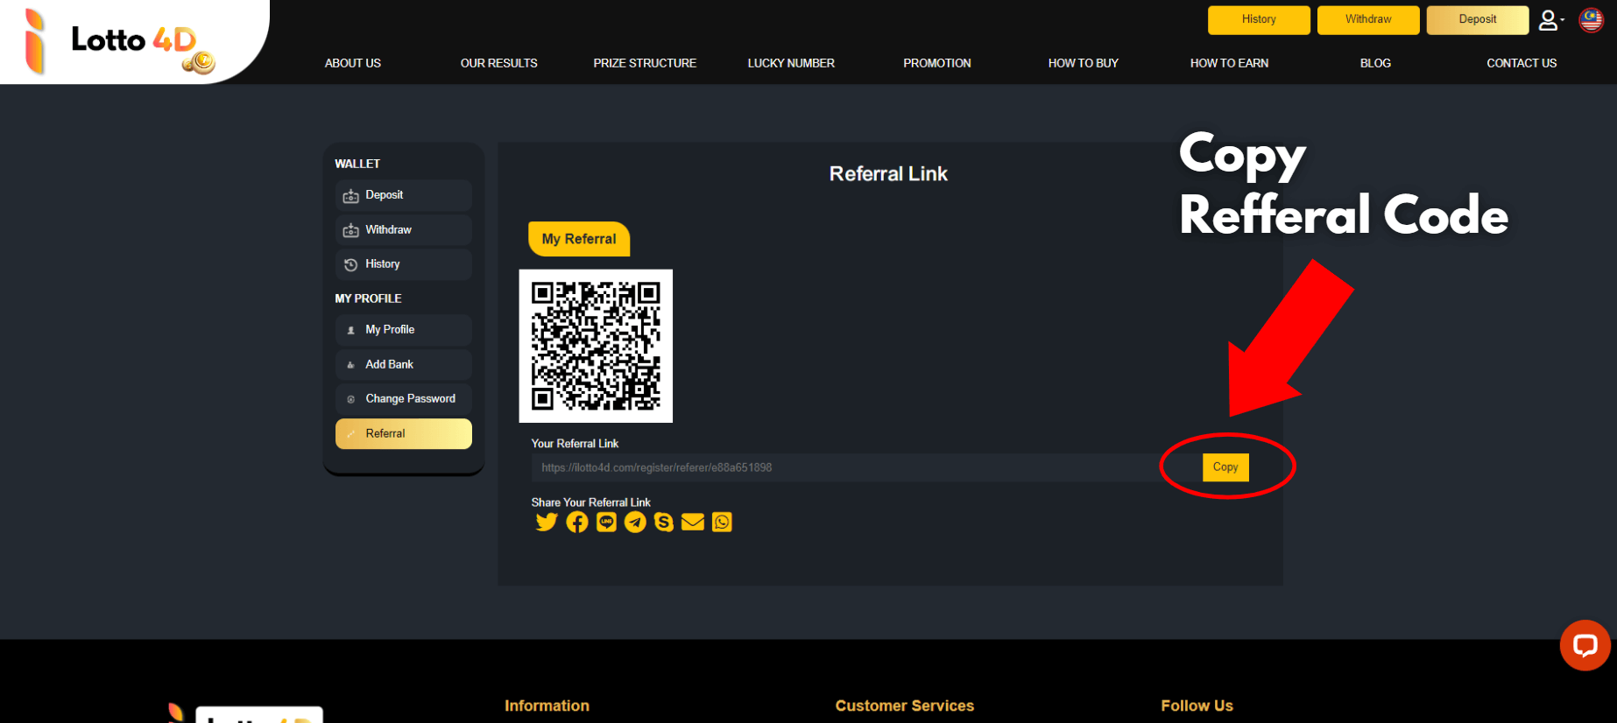
Task: Open the live chat bubble
Action: 1585,646
